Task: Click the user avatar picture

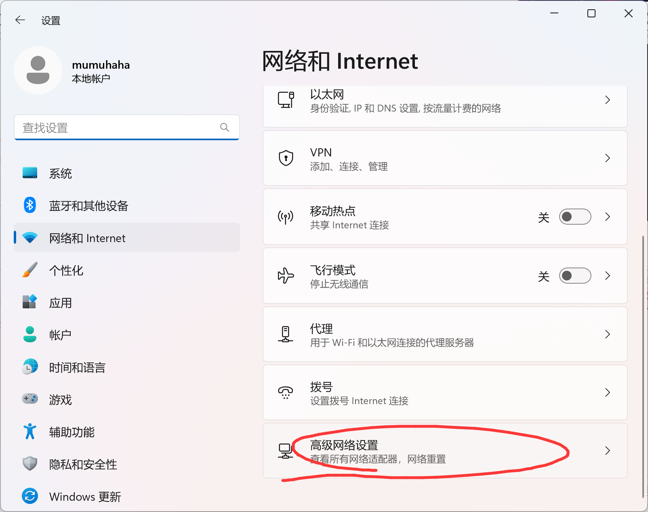Action: [38, 70]
